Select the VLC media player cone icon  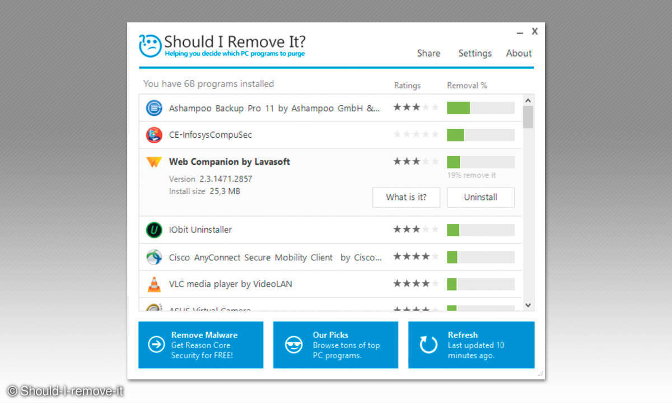154,284
